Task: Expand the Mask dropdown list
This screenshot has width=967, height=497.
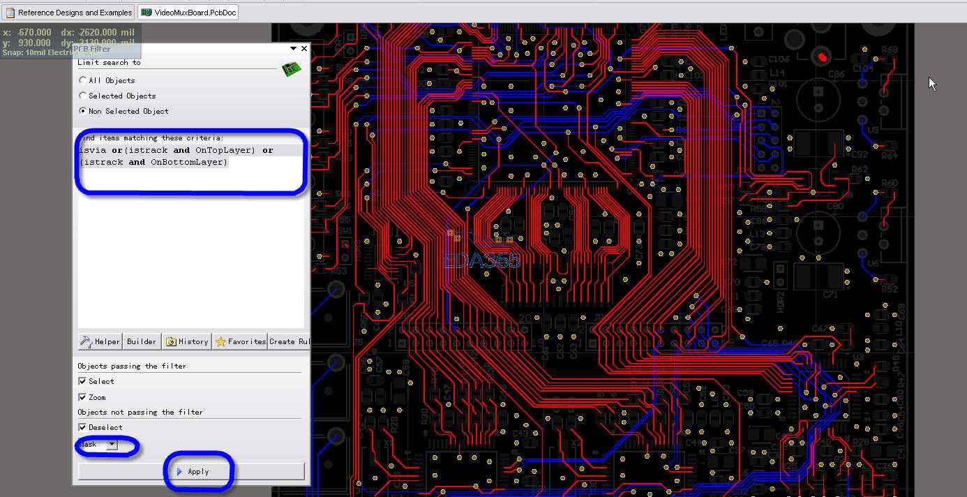Action: click(112, 445)
